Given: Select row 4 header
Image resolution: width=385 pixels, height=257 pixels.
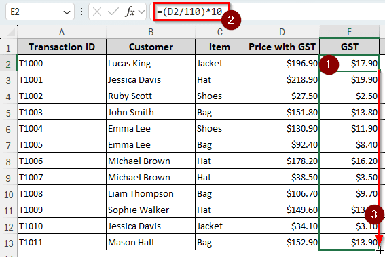Looking at the screenshot, I should point(9,96).
